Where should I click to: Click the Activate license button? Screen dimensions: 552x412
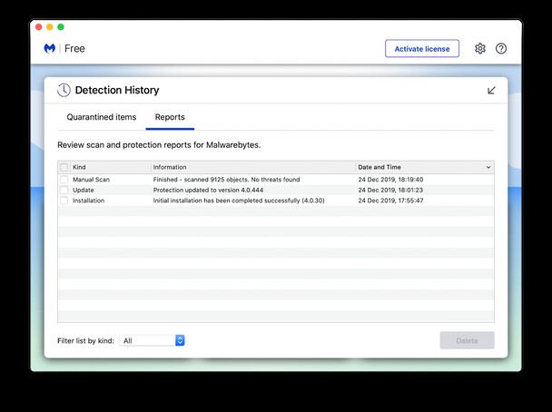422,49
